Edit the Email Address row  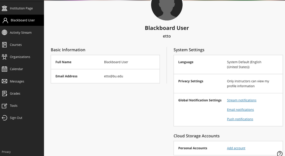pos(105,76)
